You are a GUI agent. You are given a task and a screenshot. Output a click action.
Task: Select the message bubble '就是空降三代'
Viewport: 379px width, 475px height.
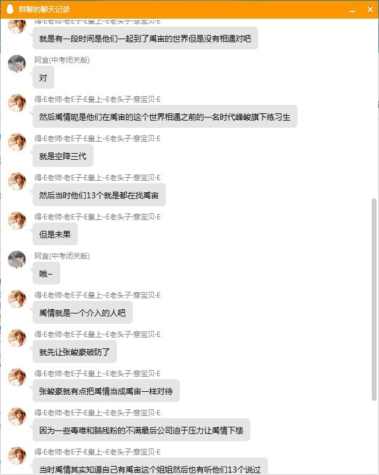(x=63, y=156)
